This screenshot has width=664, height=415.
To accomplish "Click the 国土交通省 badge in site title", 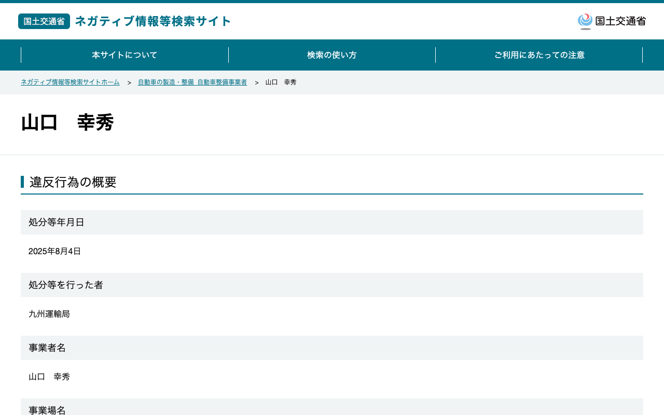I will [44, 21].
